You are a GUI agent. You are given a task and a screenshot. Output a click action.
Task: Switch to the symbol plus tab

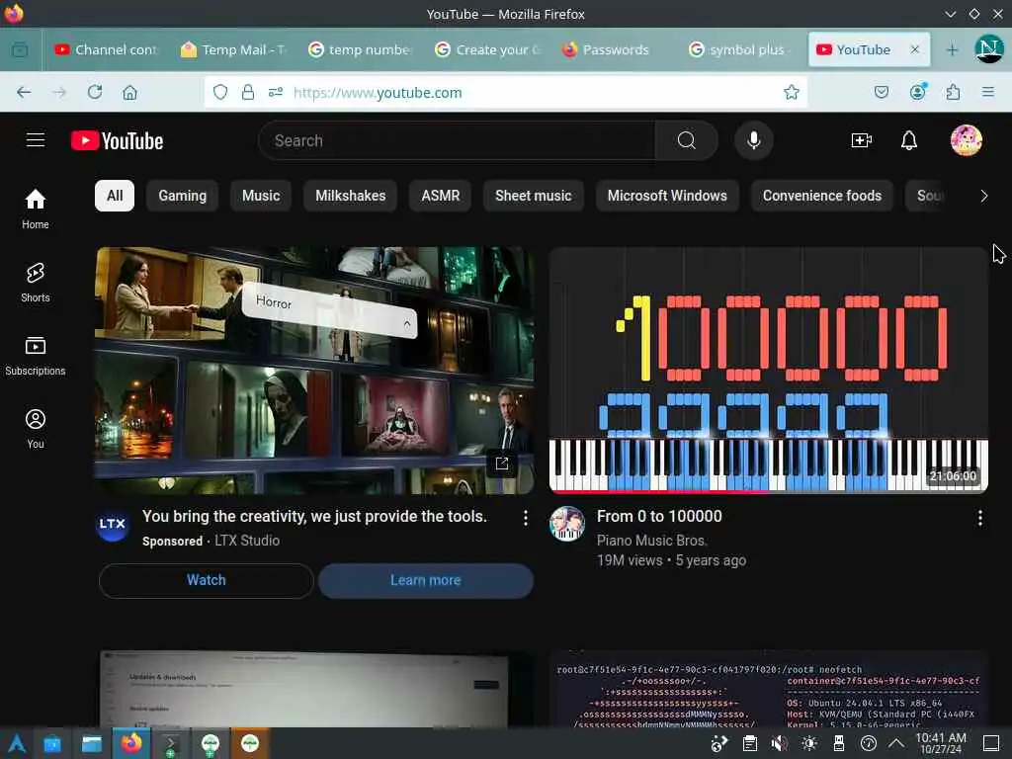coord(741,49)
